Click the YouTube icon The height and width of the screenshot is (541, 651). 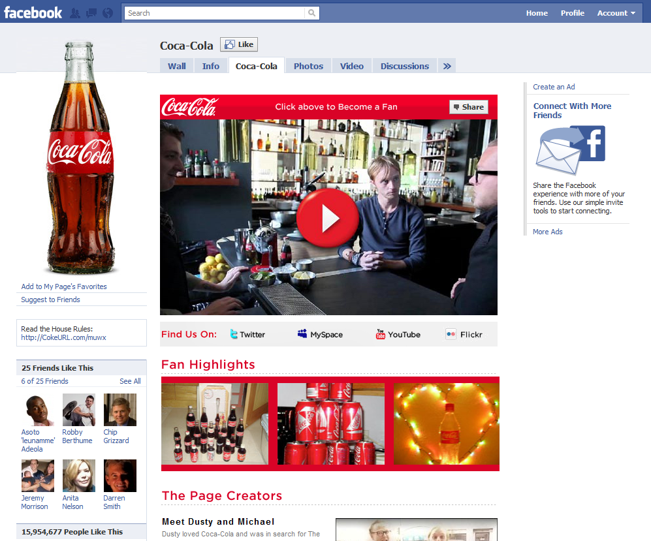[x=380, y=334]
